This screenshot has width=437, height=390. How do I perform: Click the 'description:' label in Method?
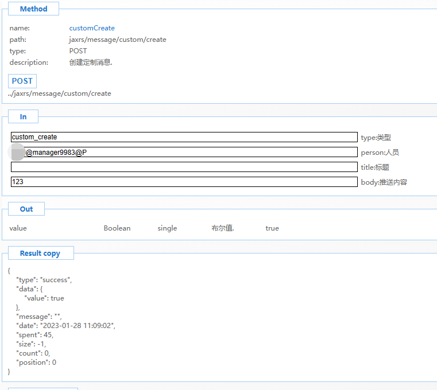29,63
